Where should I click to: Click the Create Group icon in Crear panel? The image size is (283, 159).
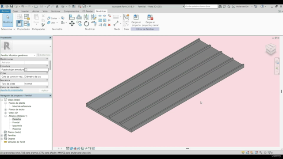[x=126, y=17]
